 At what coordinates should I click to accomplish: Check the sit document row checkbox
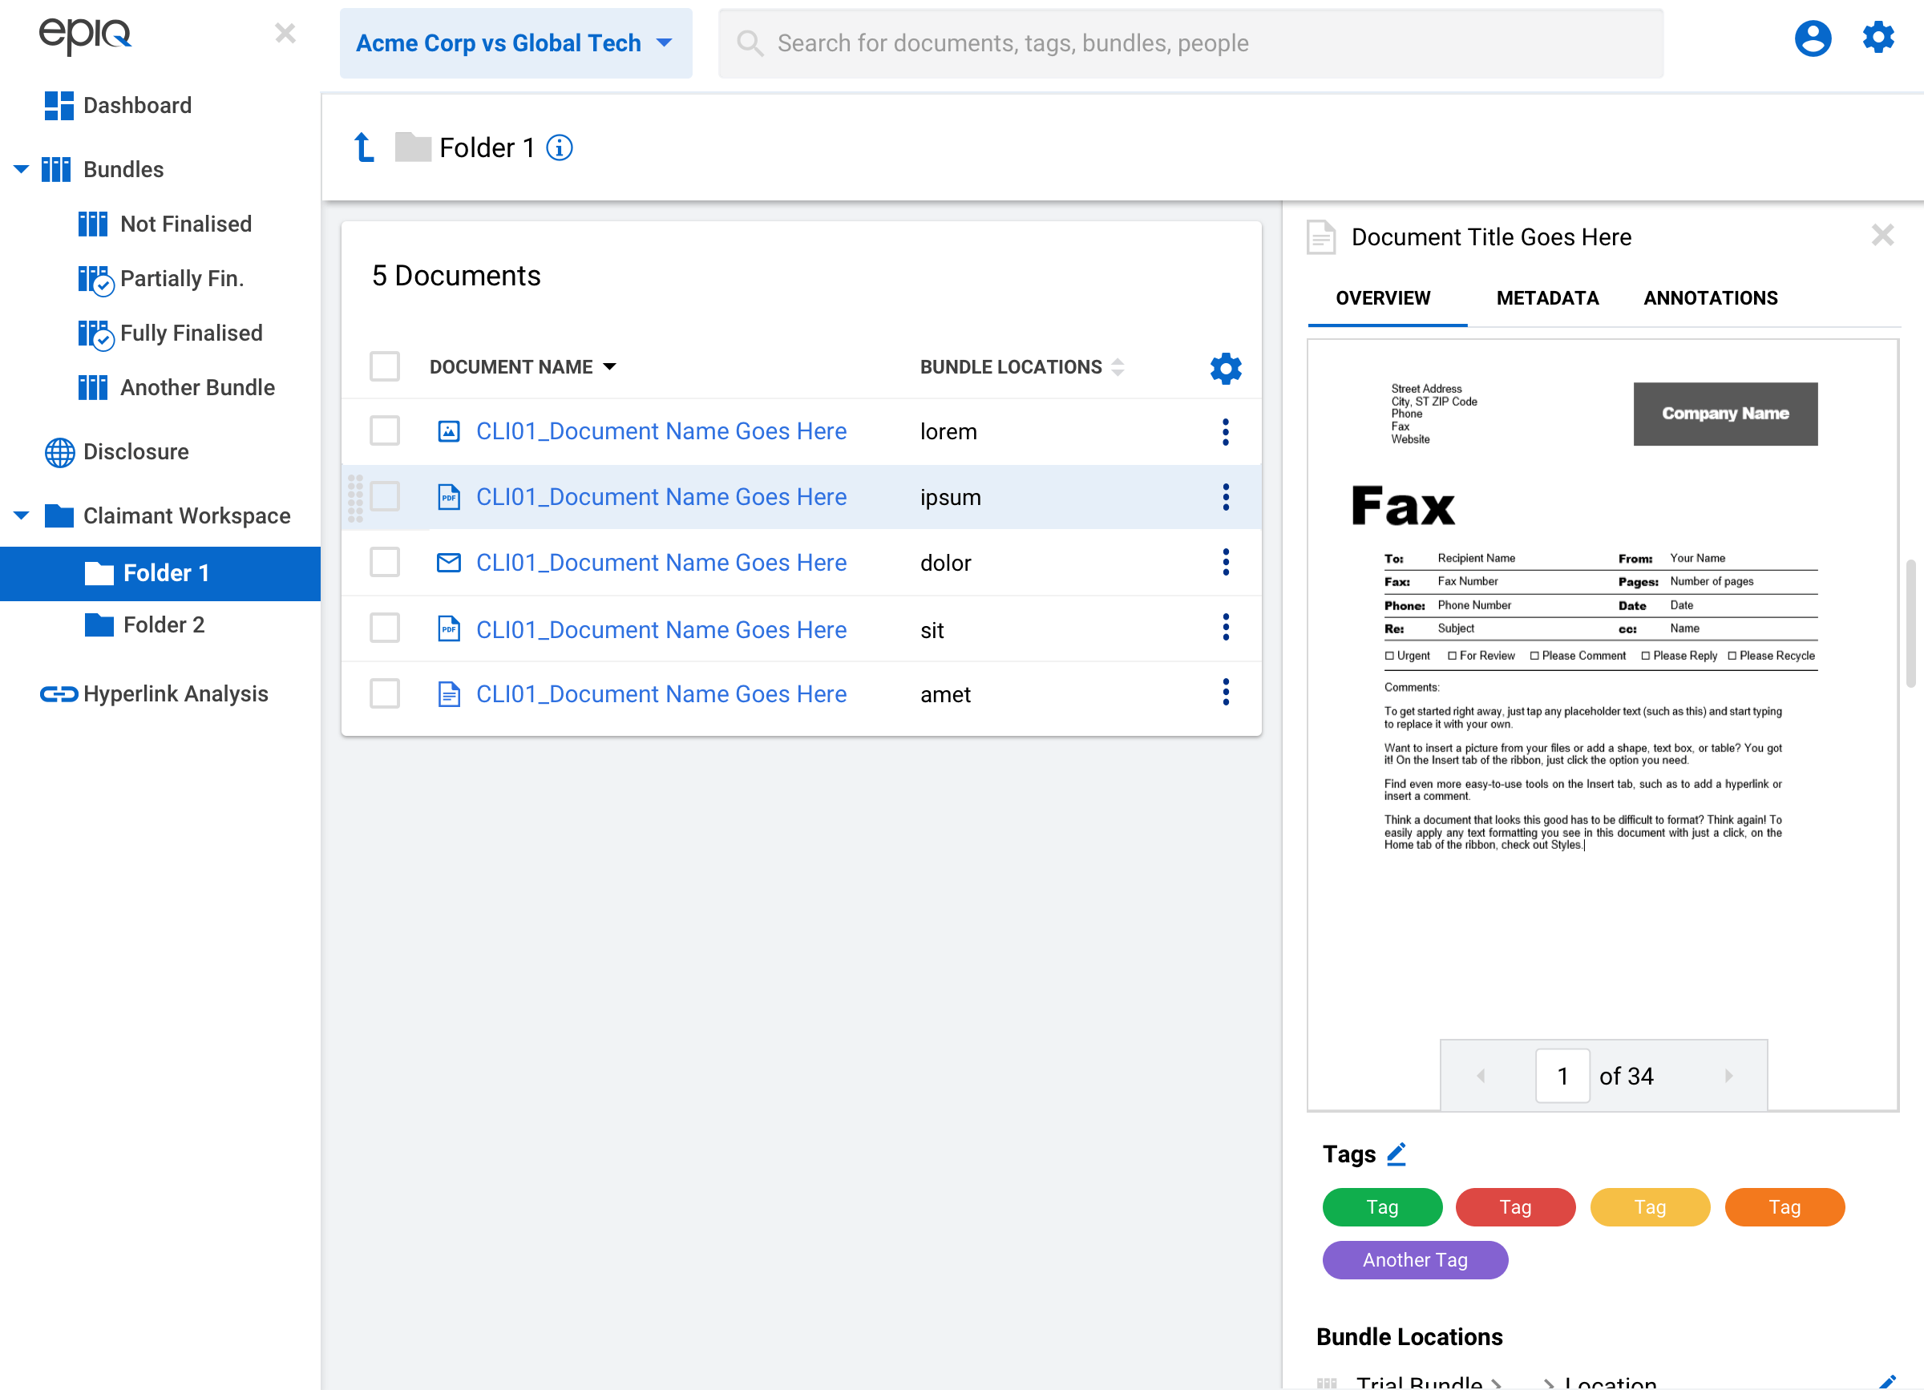(x=385, y=628)
